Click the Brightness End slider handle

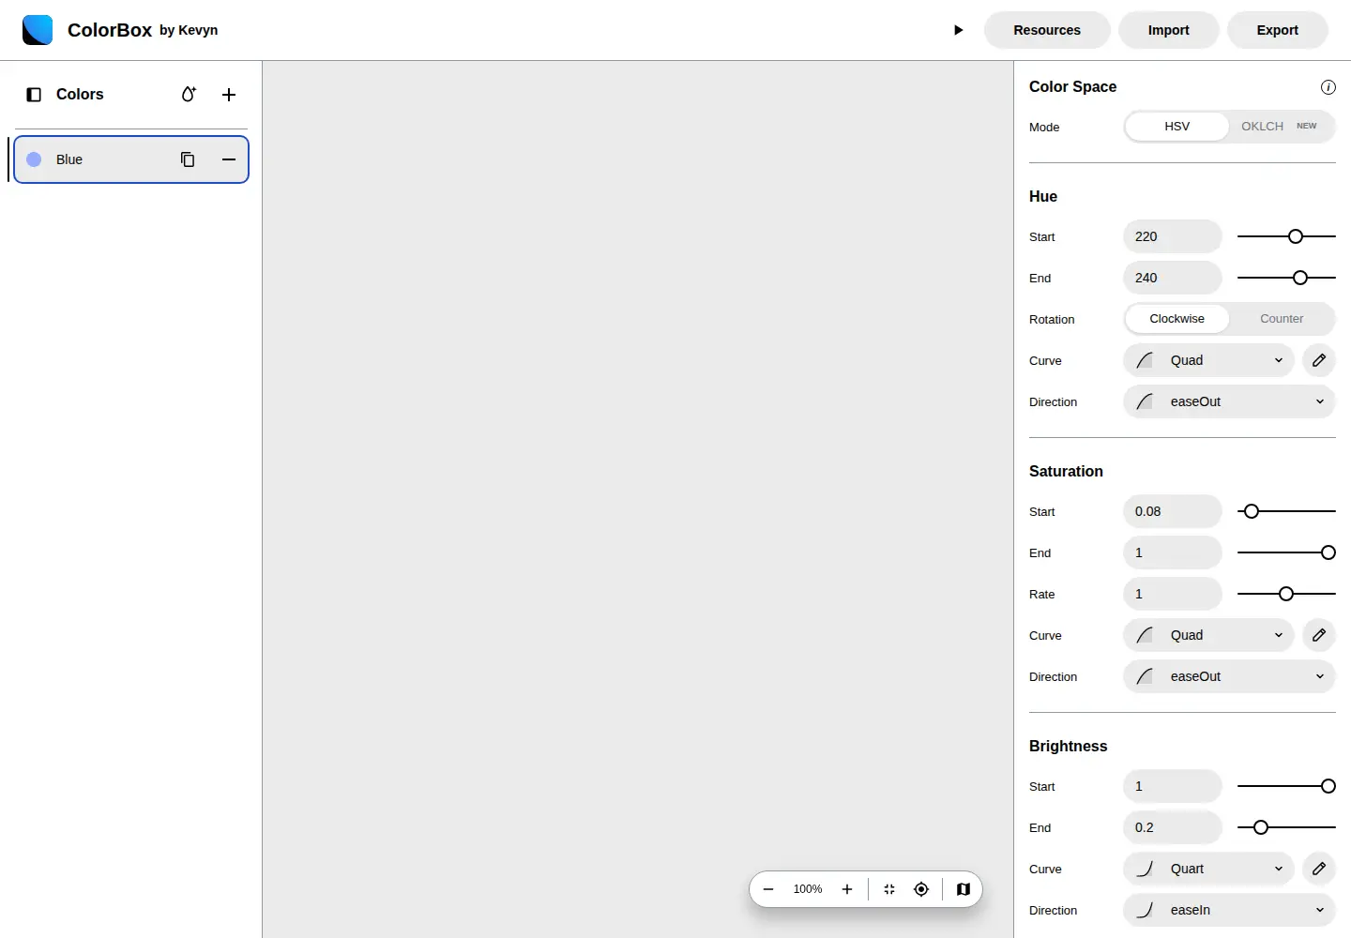(x=1261, y=827)
